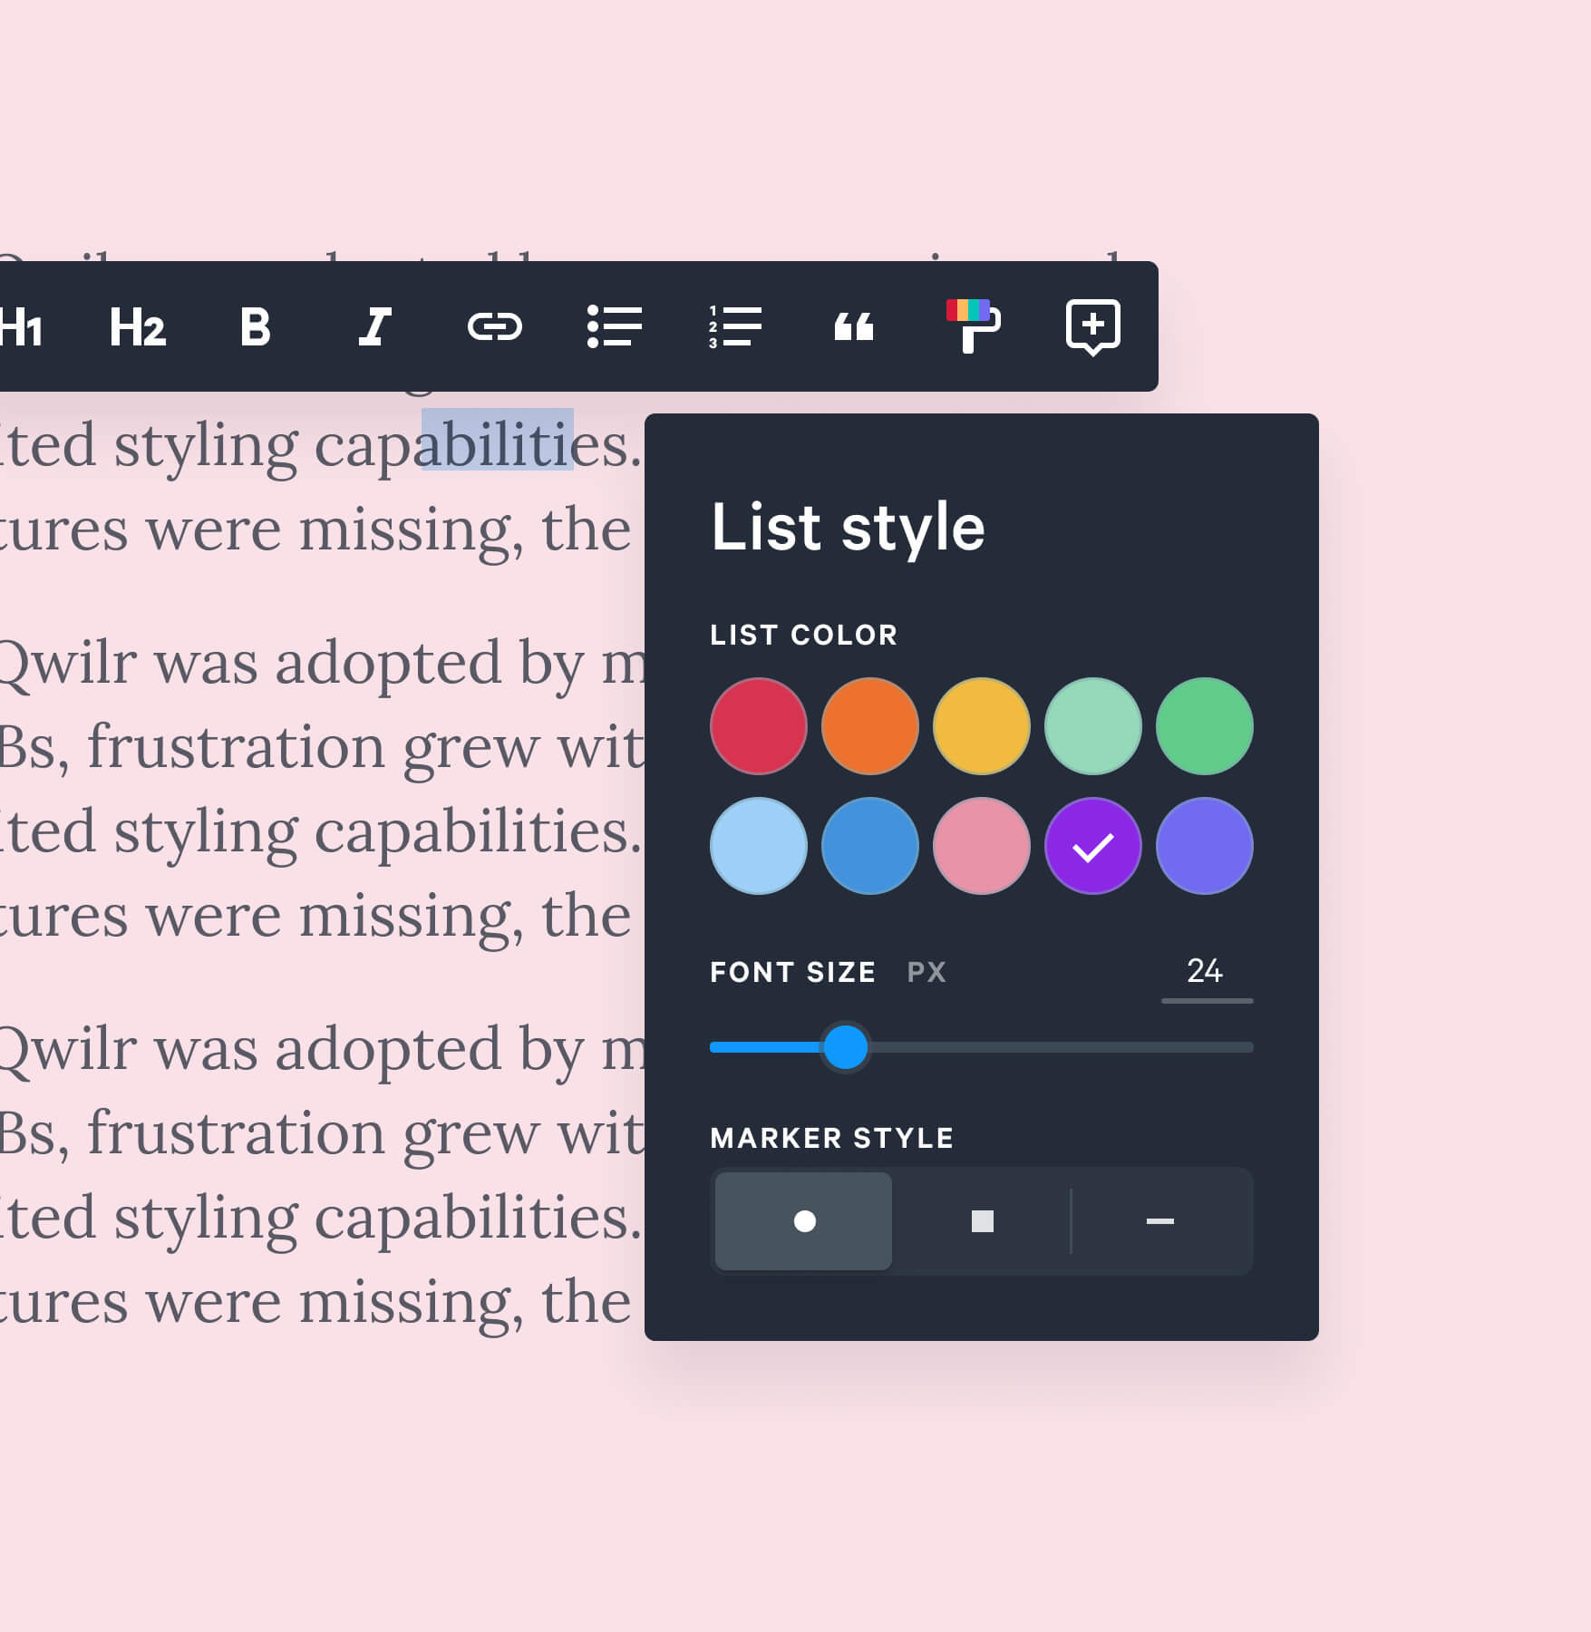Toggle bold text formatting
The image size is (1591, 1632).
[256, 327]
